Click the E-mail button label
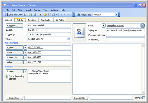Screen dimensions: 148x103 (91, 26)
